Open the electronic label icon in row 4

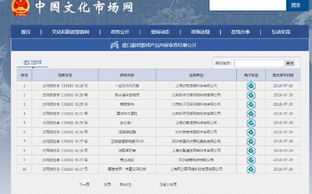pos(251,114)
